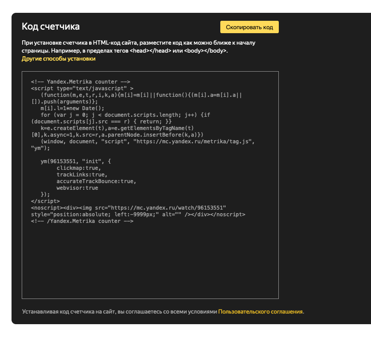
Task: Click the script type="text/javascript" line
Action: coord(82,88)
